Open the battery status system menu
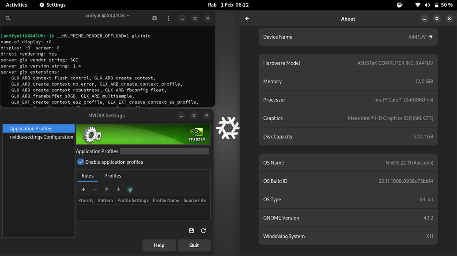 437,5
